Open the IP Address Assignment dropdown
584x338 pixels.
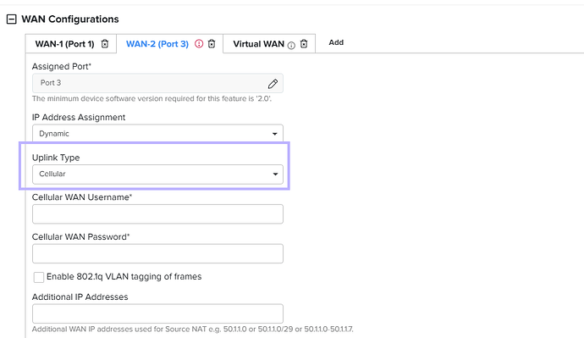pyautogui.click(x=157, y=133)
